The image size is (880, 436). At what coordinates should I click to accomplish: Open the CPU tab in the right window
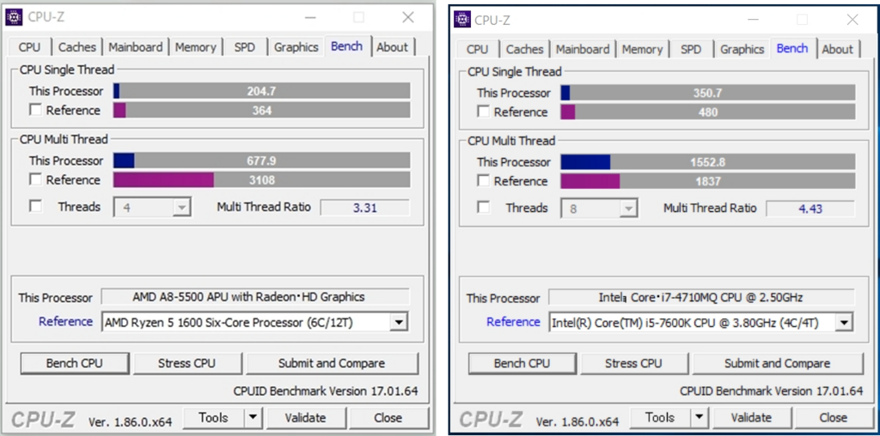click(478, 49)
